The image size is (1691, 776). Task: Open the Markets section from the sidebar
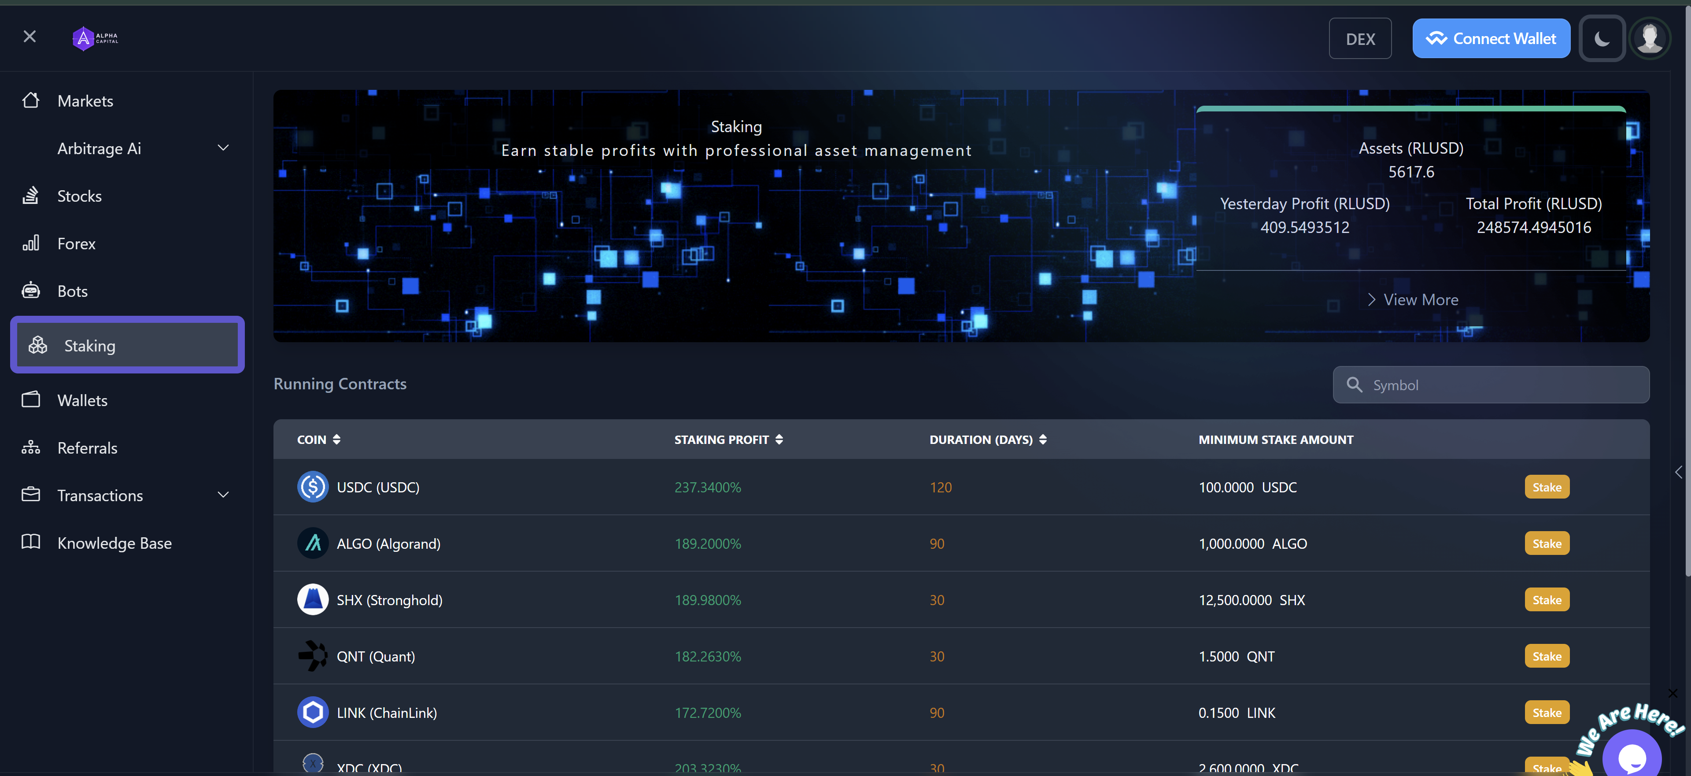85,100
